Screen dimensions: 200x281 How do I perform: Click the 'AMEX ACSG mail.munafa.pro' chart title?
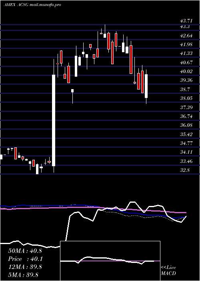point(32,5)
